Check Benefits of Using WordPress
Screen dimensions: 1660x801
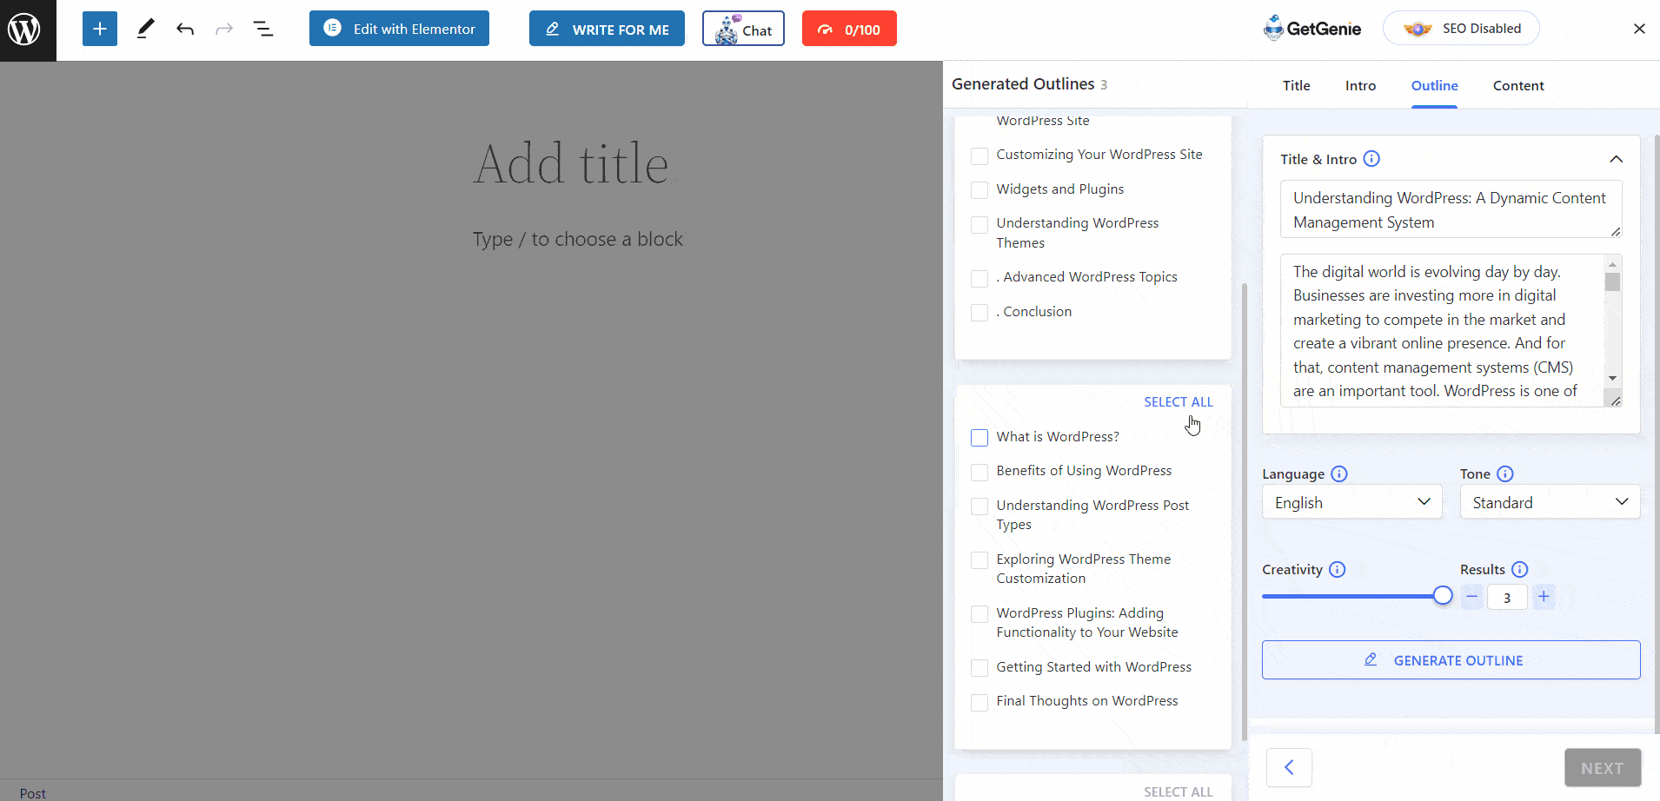pyautogui.click(x=979, y=473)
